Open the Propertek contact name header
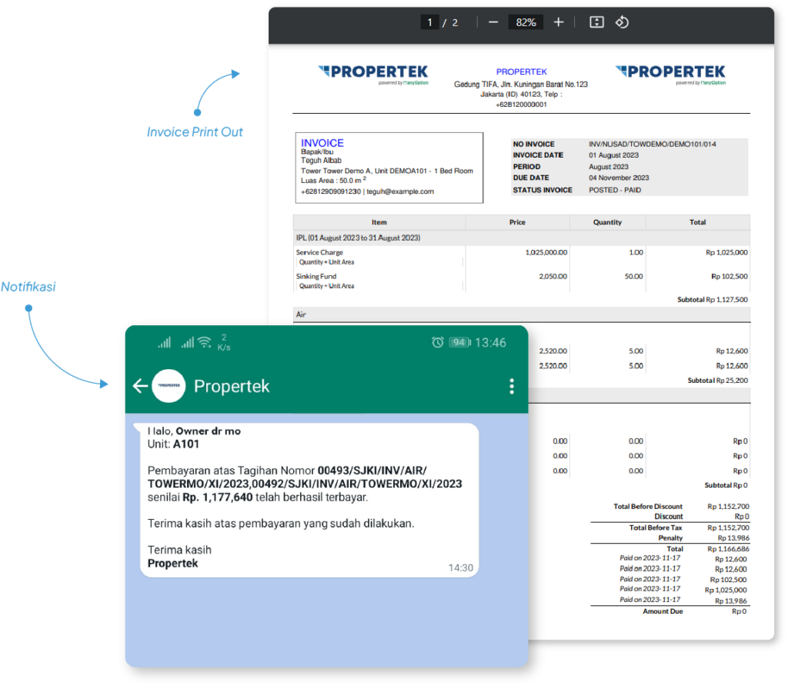 (x=232, y=386)
